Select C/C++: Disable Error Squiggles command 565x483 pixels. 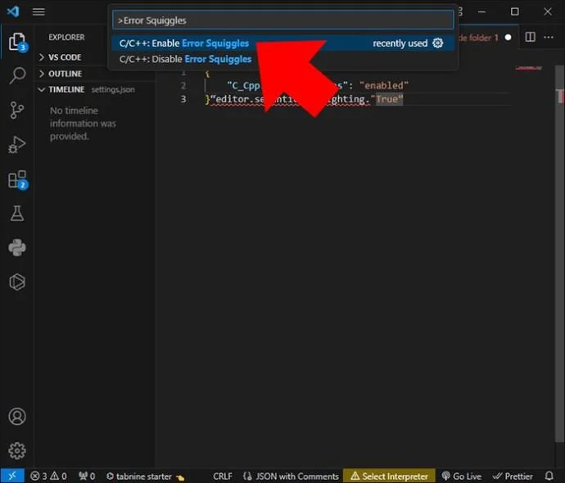(282, 59)
